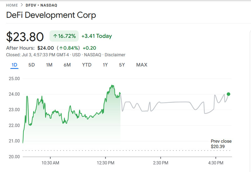Switch to the 1M range tab
Viewport: 251px width, 172px height.
pyautogui.click(x=49, y=65)
